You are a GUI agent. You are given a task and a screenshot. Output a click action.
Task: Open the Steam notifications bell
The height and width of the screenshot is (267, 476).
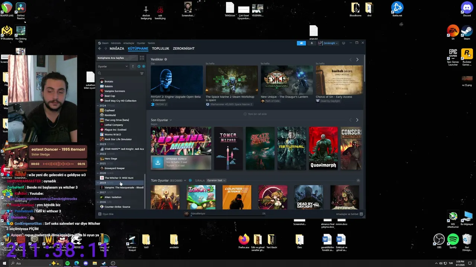(312, 43)
